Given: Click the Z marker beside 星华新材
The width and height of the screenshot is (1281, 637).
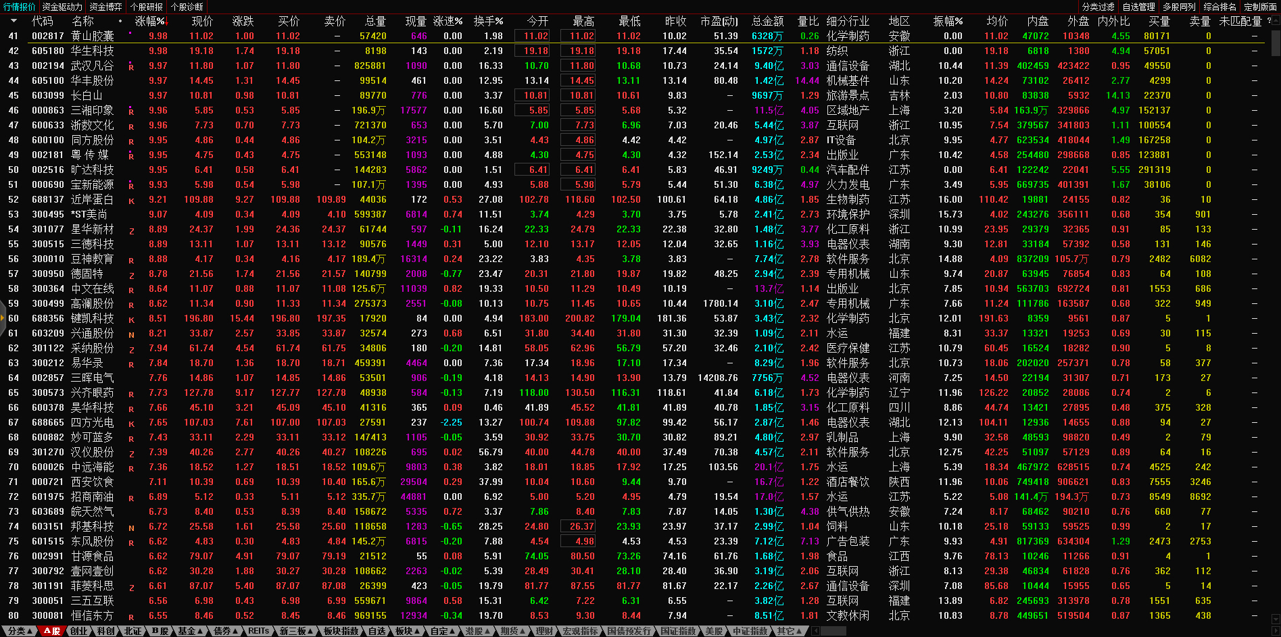Looking at the screenshot, I should (x=131, y=230).
